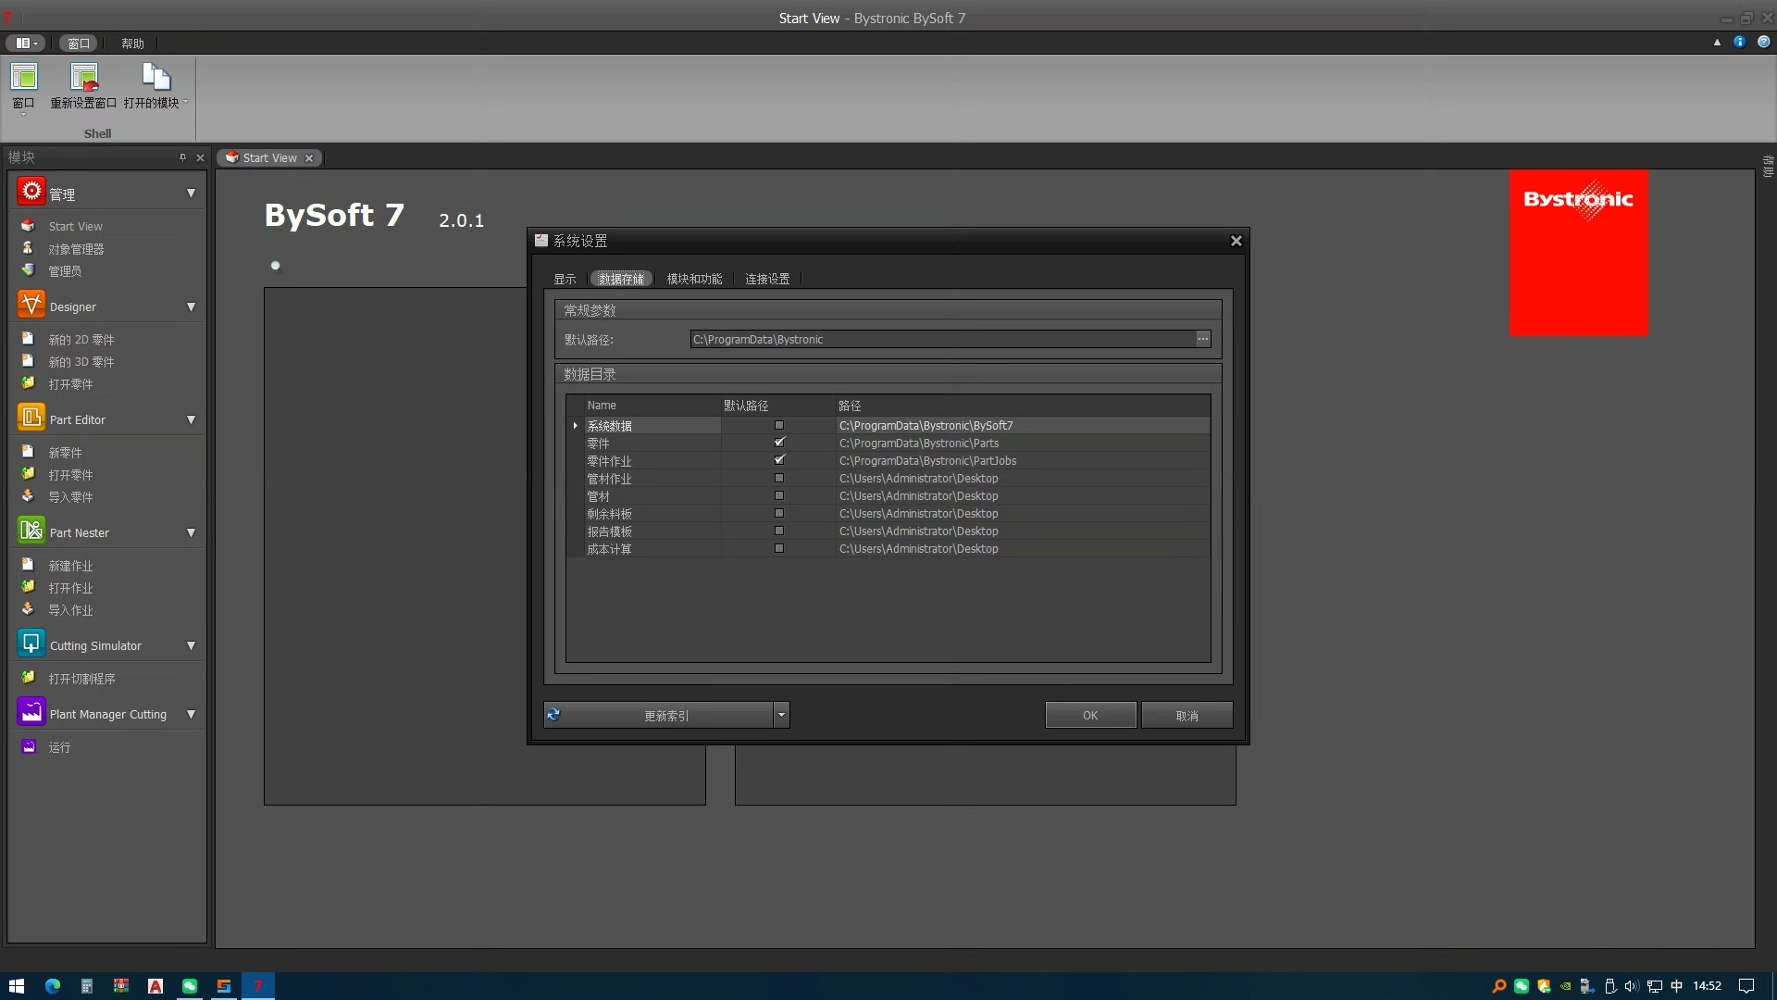
Task: Click the 取消 button
Action: point(1187,715)
